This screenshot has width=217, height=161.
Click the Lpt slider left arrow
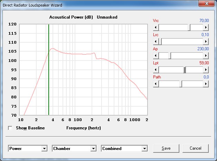(x=156, y=70)
